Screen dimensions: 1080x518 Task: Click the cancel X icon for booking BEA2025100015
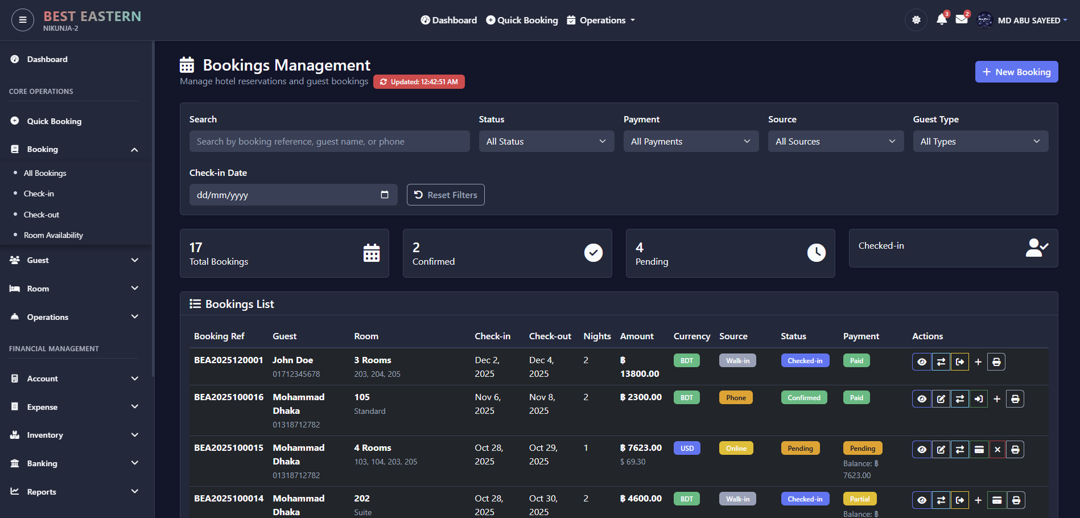click(x=997, y=450)
